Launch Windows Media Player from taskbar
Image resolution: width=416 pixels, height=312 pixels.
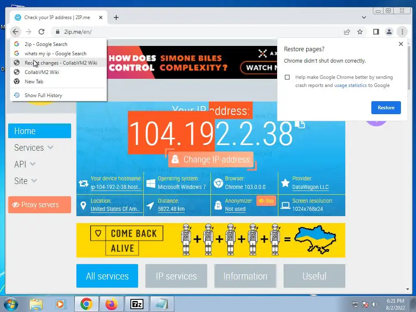click(61, 304)
